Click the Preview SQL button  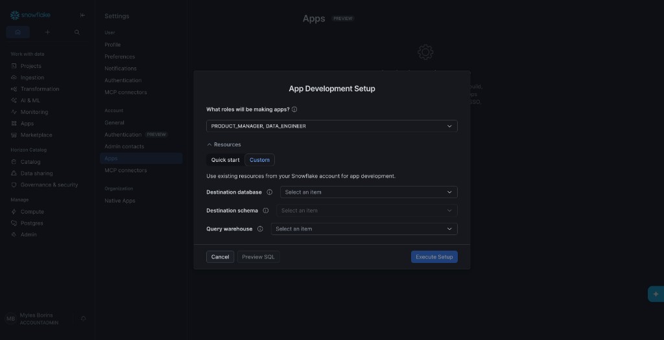pos(258,256)
